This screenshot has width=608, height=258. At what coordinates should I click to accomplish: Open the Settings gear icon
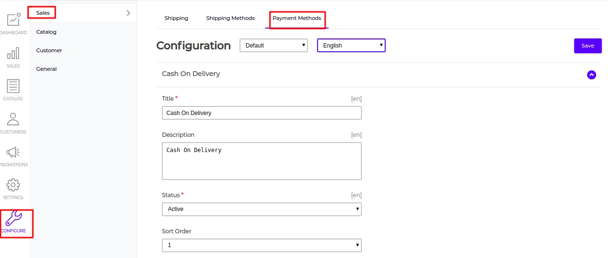13,185
